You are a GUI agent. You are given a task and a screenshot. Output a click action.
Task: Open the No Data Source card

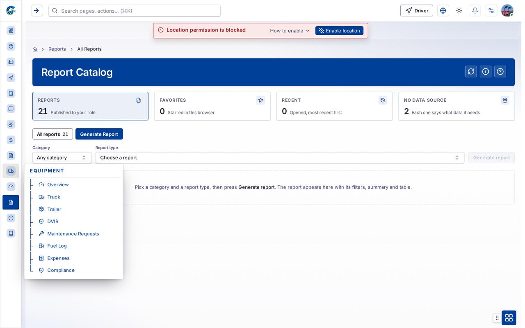click(x=457, y=106)
